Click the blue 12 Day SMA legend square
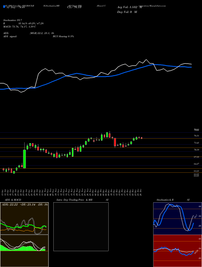The height and width of the screenshot is (267, 202). [4, 6]
